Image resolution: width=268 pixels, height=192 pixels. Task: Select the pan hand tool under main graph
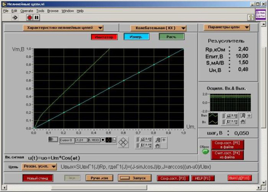click(x=158, y=146)
